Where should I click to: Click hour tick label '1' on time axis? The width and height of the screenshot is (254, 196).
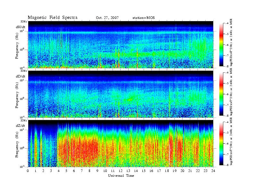pos(36,171)
